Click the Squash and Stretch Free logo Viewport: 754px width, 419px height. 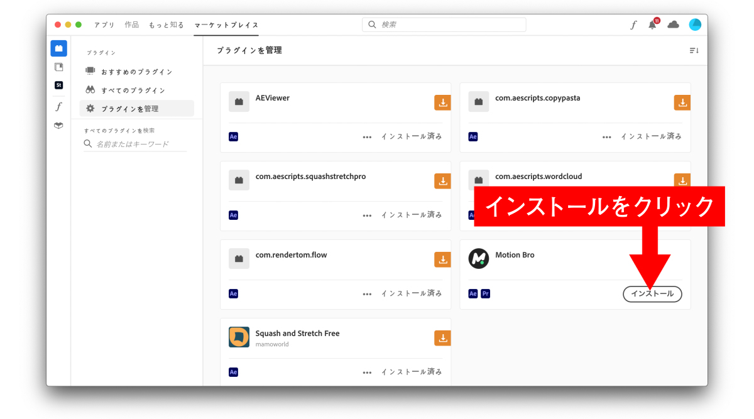pyautogui.click(x=239, y=337)
